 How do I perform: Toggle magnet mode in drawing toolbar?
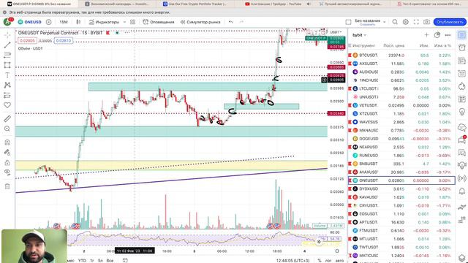pyautogui.click(x=7, y=142)
